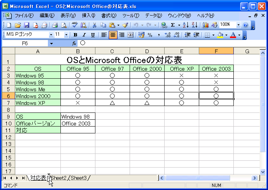Click the Print icon
The image size is (268, 190).
click(x=55, y=25)
